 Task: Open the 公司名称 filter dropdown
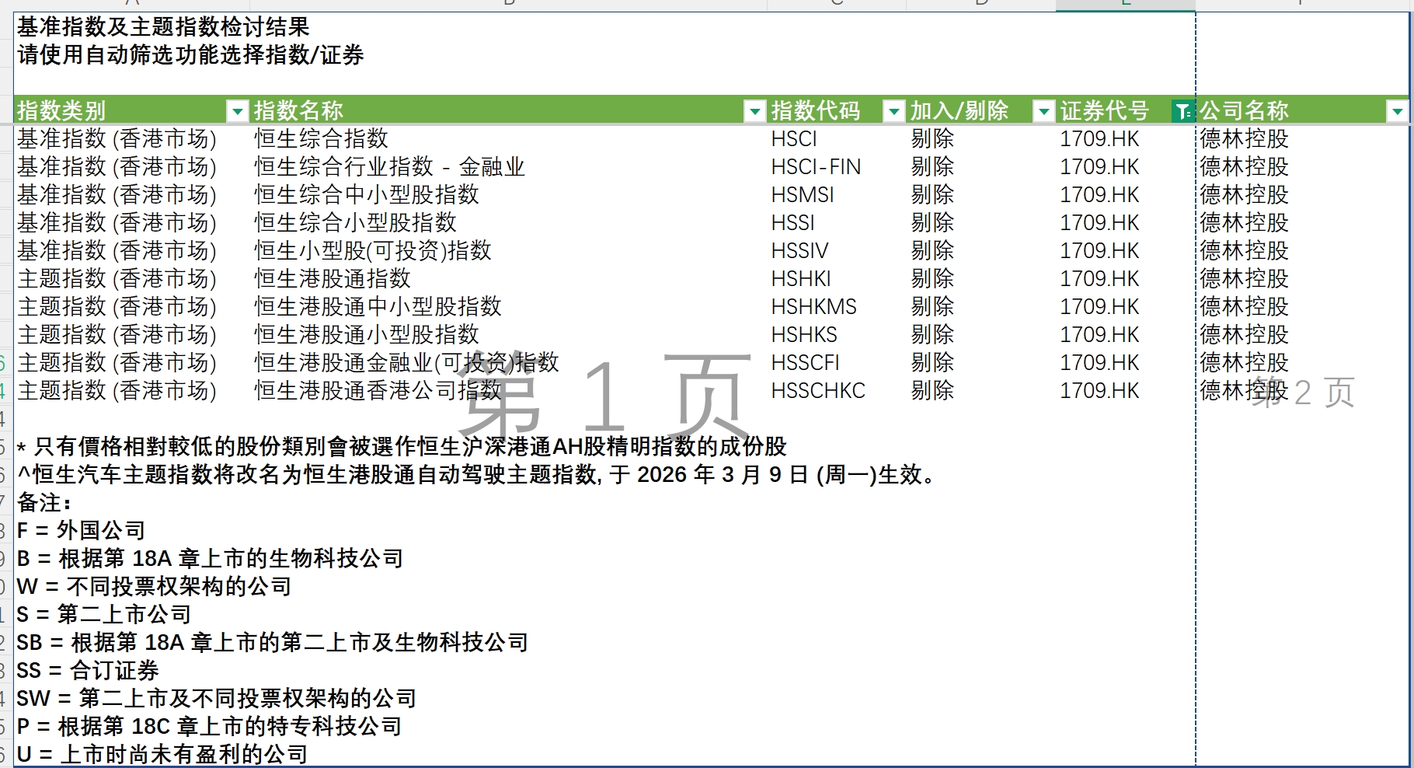tap(1397, 112)
